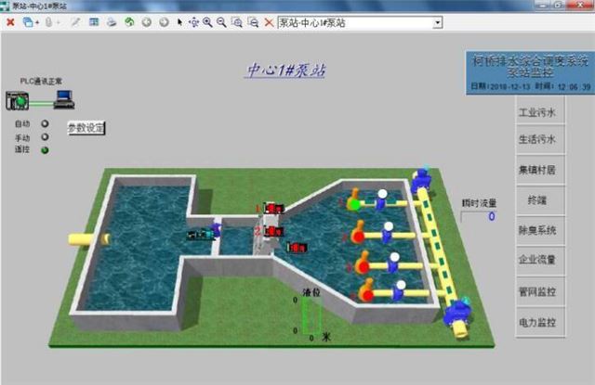Select the 手动 (manual) mode indicator

[x=45, y=137]
